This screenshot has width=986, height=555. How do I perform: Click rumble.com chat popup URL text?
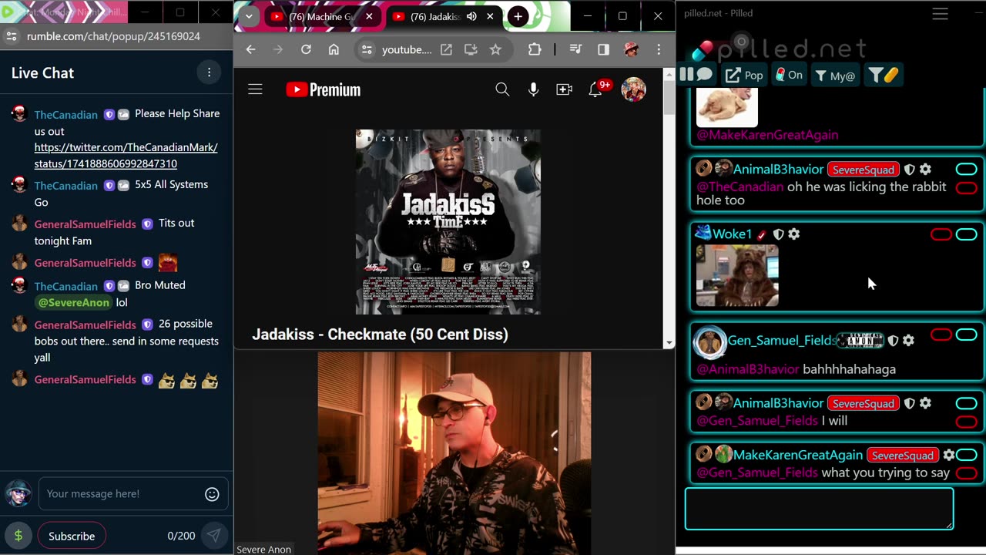pos(113,36)
